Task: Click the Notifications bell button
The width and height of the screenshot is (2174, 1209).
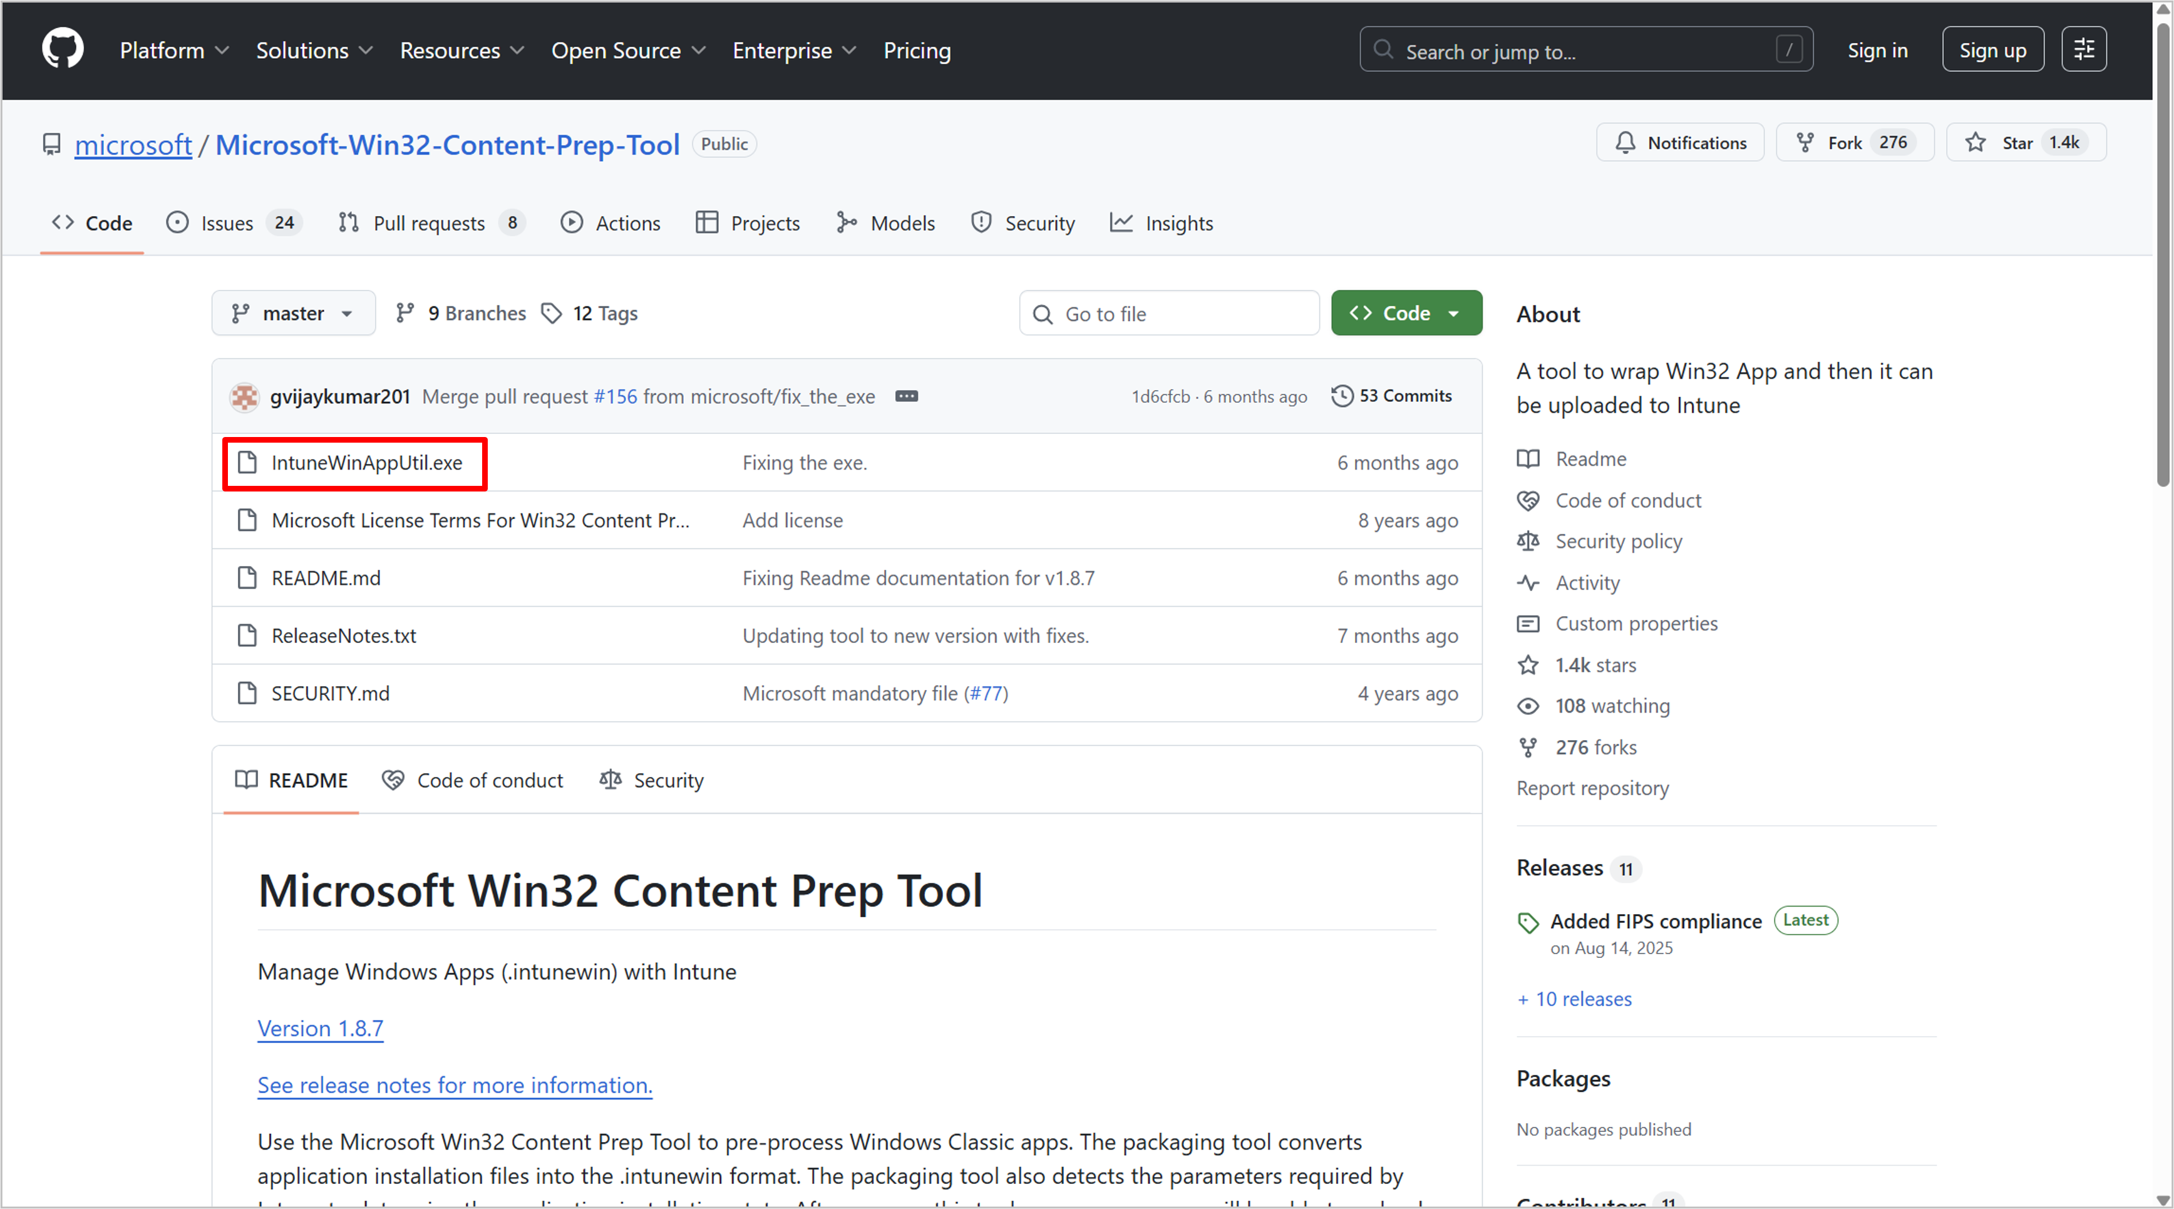Action: pos(1679,143)
